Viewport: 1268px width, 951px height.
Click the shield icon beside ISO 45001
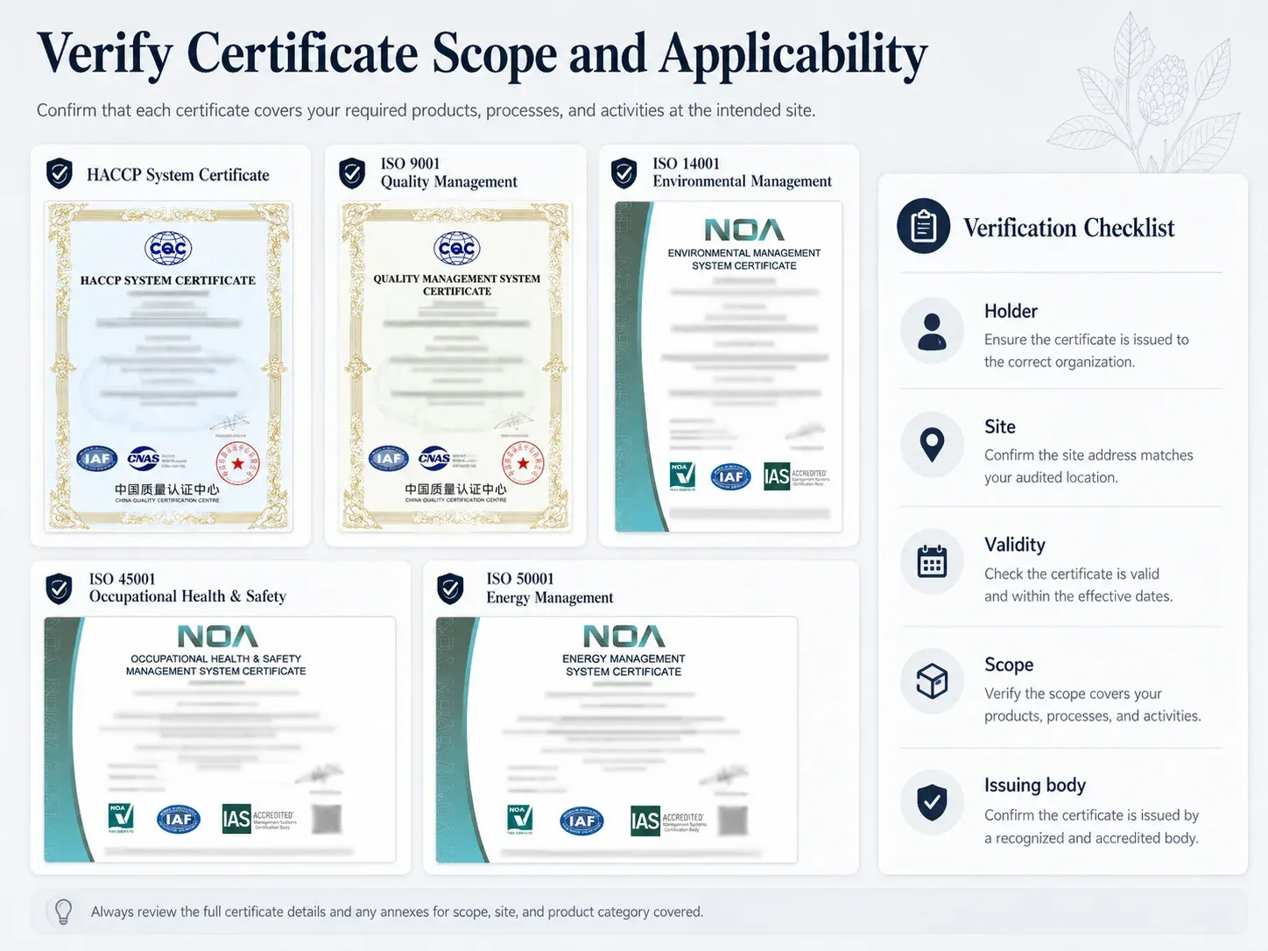pos(59,588)
